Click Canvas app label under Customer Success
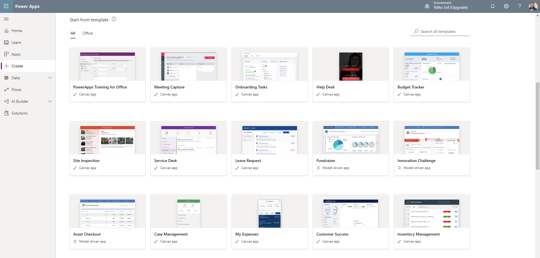The width and height of the screenshot is (540, 258). pos(331,241)
